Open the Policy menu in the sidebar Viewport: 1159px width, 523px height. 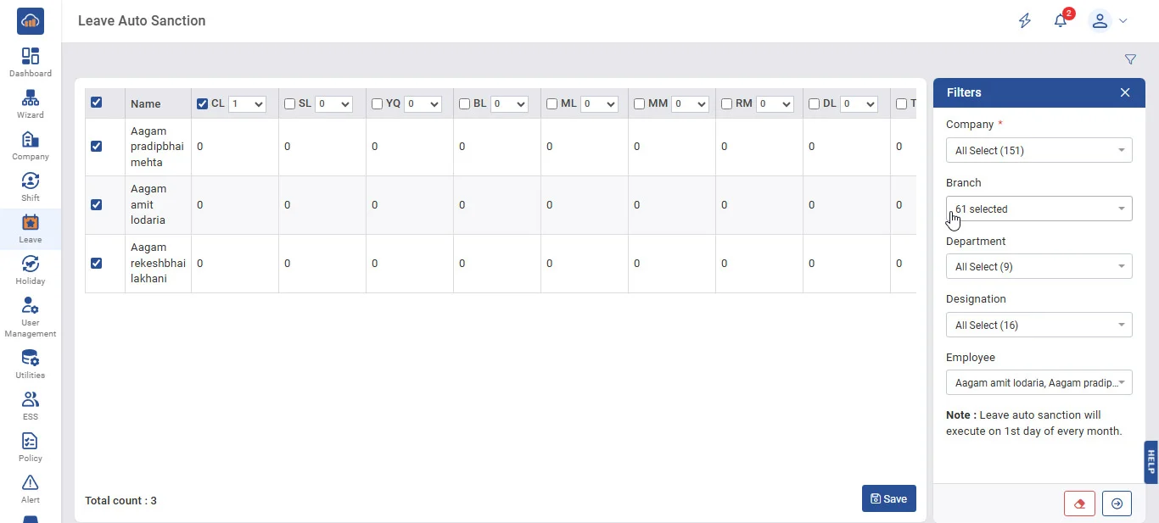[31, 447]
